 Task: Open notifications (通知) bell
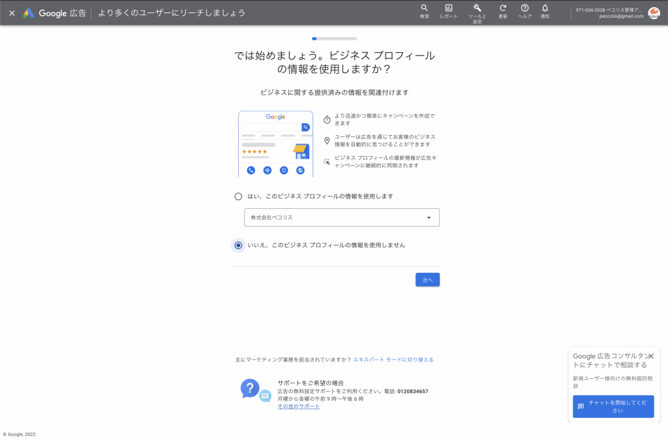coord(545,12)
